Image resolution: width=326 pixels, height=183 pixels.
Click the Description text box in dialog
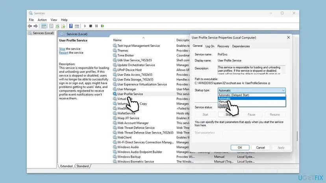coord(251,70)
